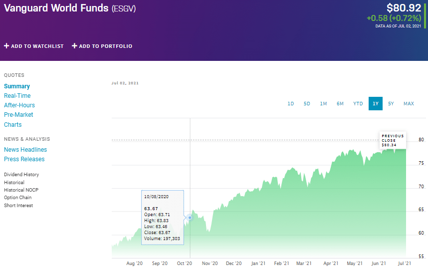
Task: Click the $80.92 price value
Action: tap(404, 8)
